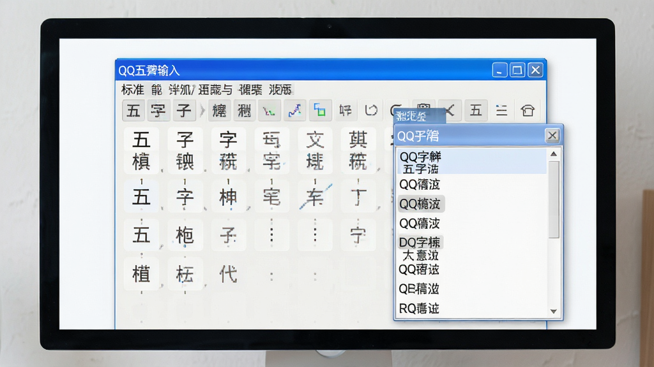Screen dimensions: 654x367
Task: Click the house-shaped toolbar icon
Action: coord(527,111)
